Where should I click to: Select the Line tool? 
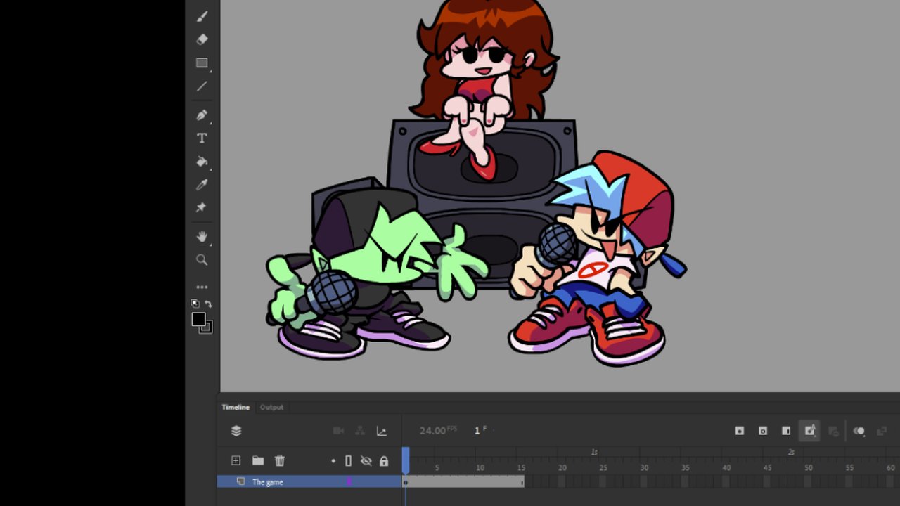tap(202, 86)
